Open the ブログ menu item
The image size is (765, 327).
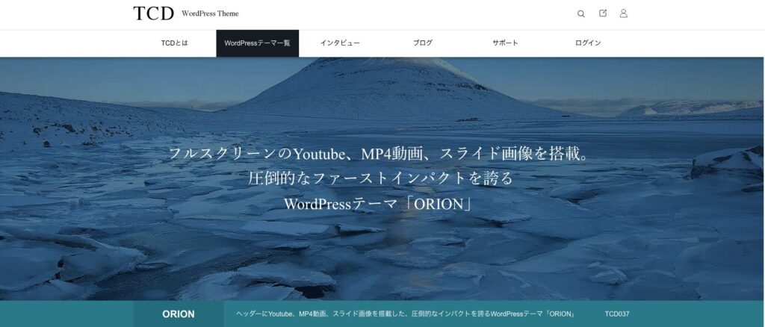click(x=423, y=43)
